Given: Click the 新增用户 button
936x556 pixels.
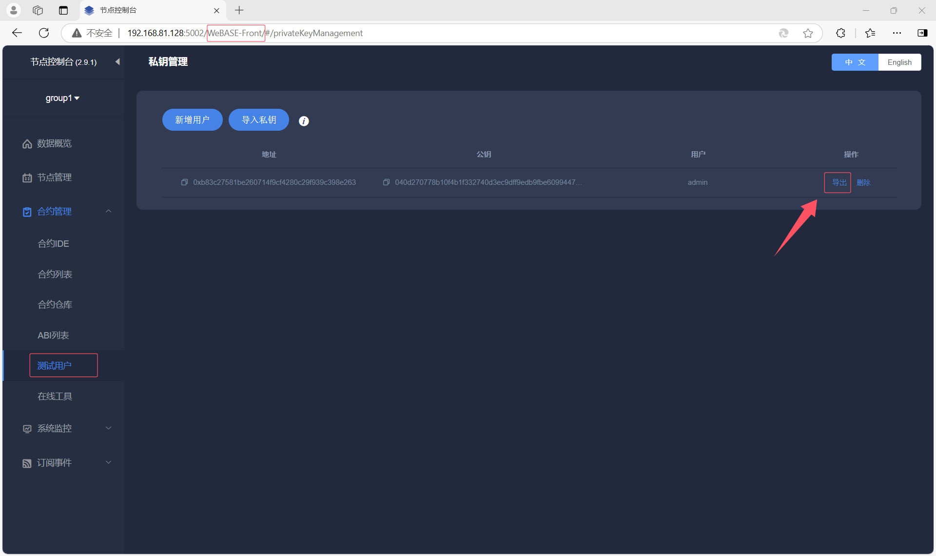Looking at the screenshot, I should 192,119.
